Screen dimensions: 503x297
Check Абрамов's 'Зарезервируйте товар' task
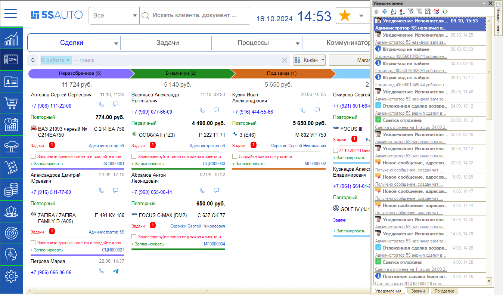click(134, 237)
